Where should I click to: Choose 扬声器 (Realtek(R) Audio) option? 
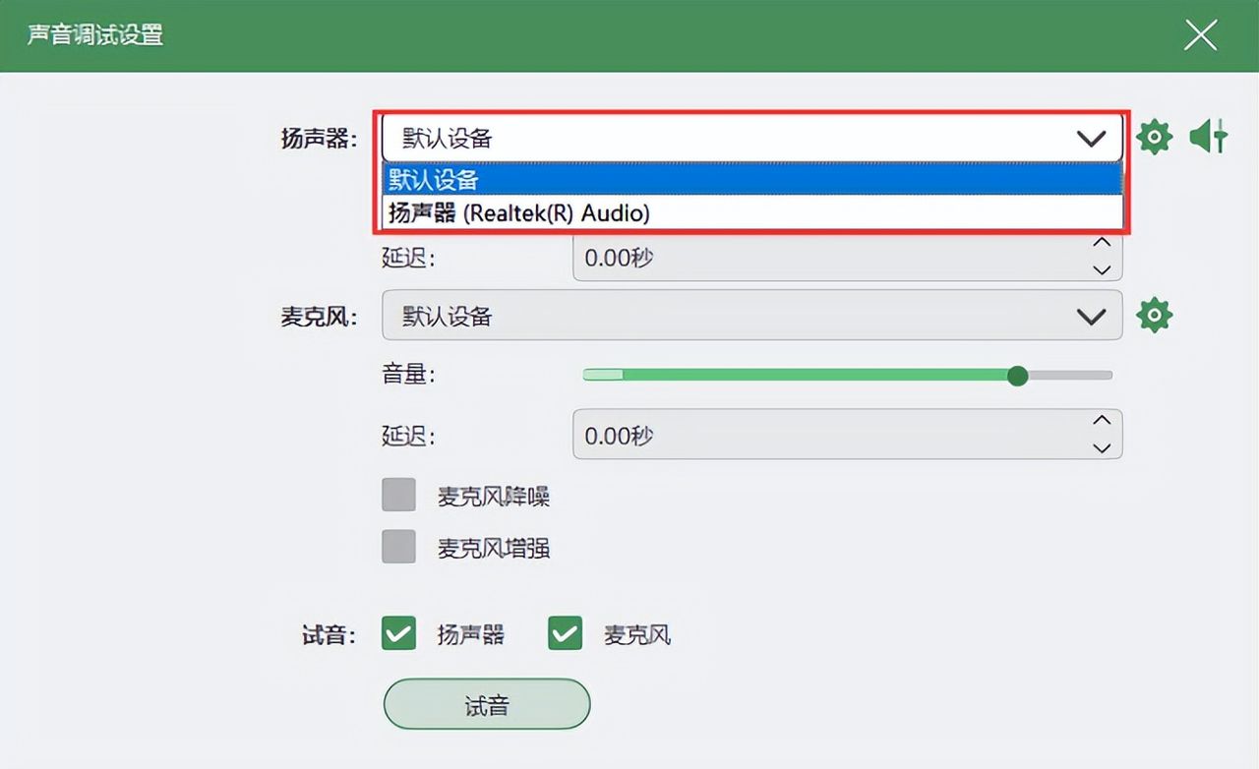[x=751, y=212]
